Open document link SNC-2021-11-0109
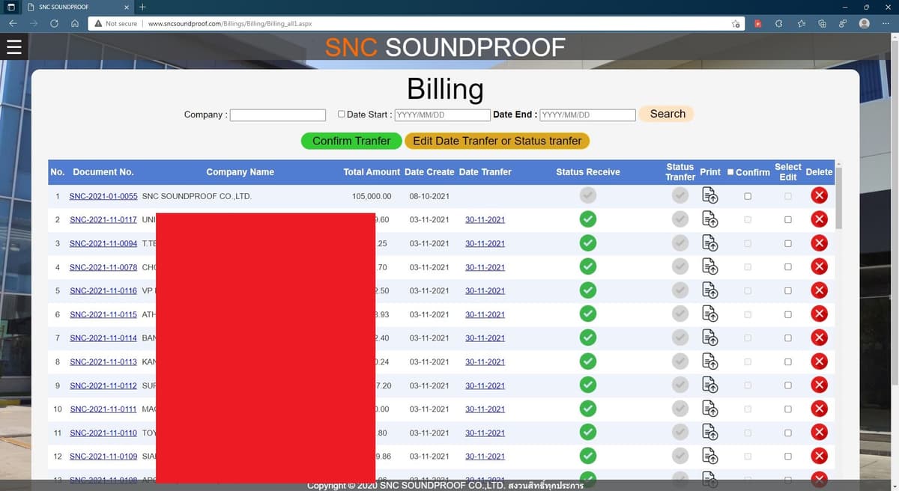Image resolution: width=899 pixels, height=491 pixels. 103,457
